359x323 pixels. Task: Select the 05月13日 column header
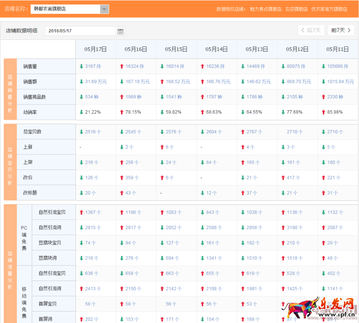(257, 49)
